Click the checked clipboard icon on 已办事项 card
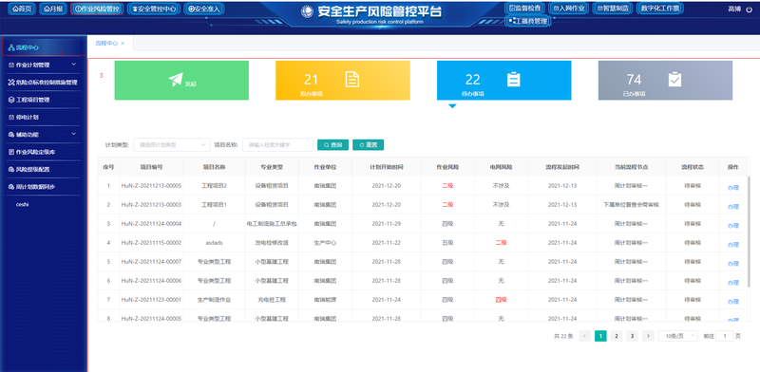760x372 pixels. (674, 80)
